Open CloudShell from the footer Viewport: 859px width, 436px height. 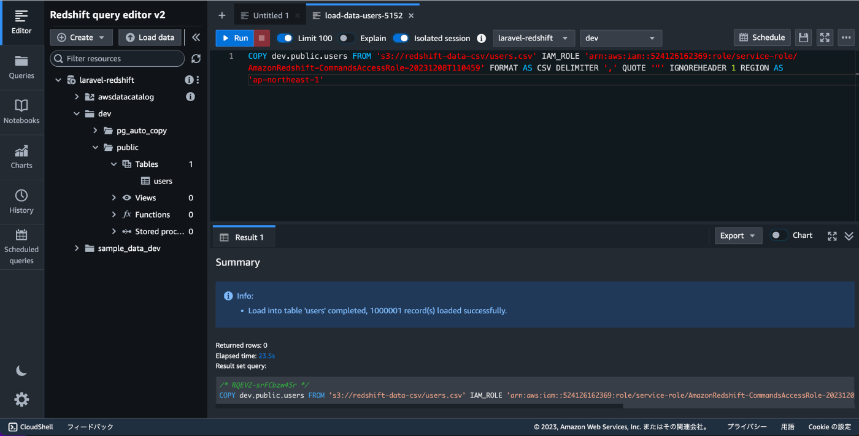pos(31,427)
